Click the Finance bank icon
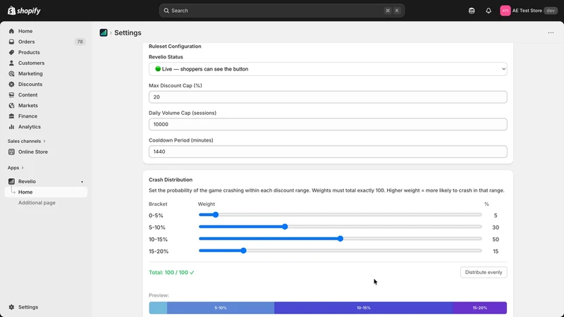The image size is (564, 317). pos(11,116)
